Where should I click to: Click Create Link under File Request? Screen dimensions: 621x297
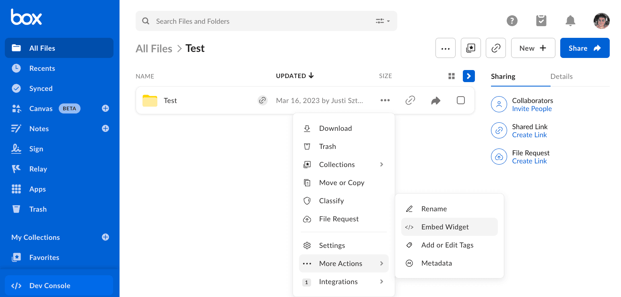(530, 161)
